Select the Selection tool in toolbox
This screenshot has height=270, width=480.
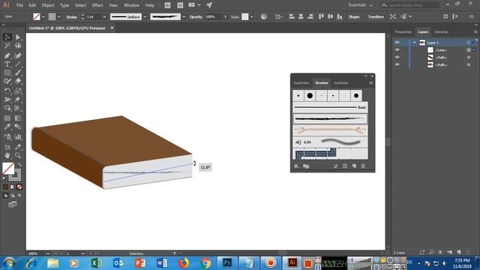(x=7, y=37)
